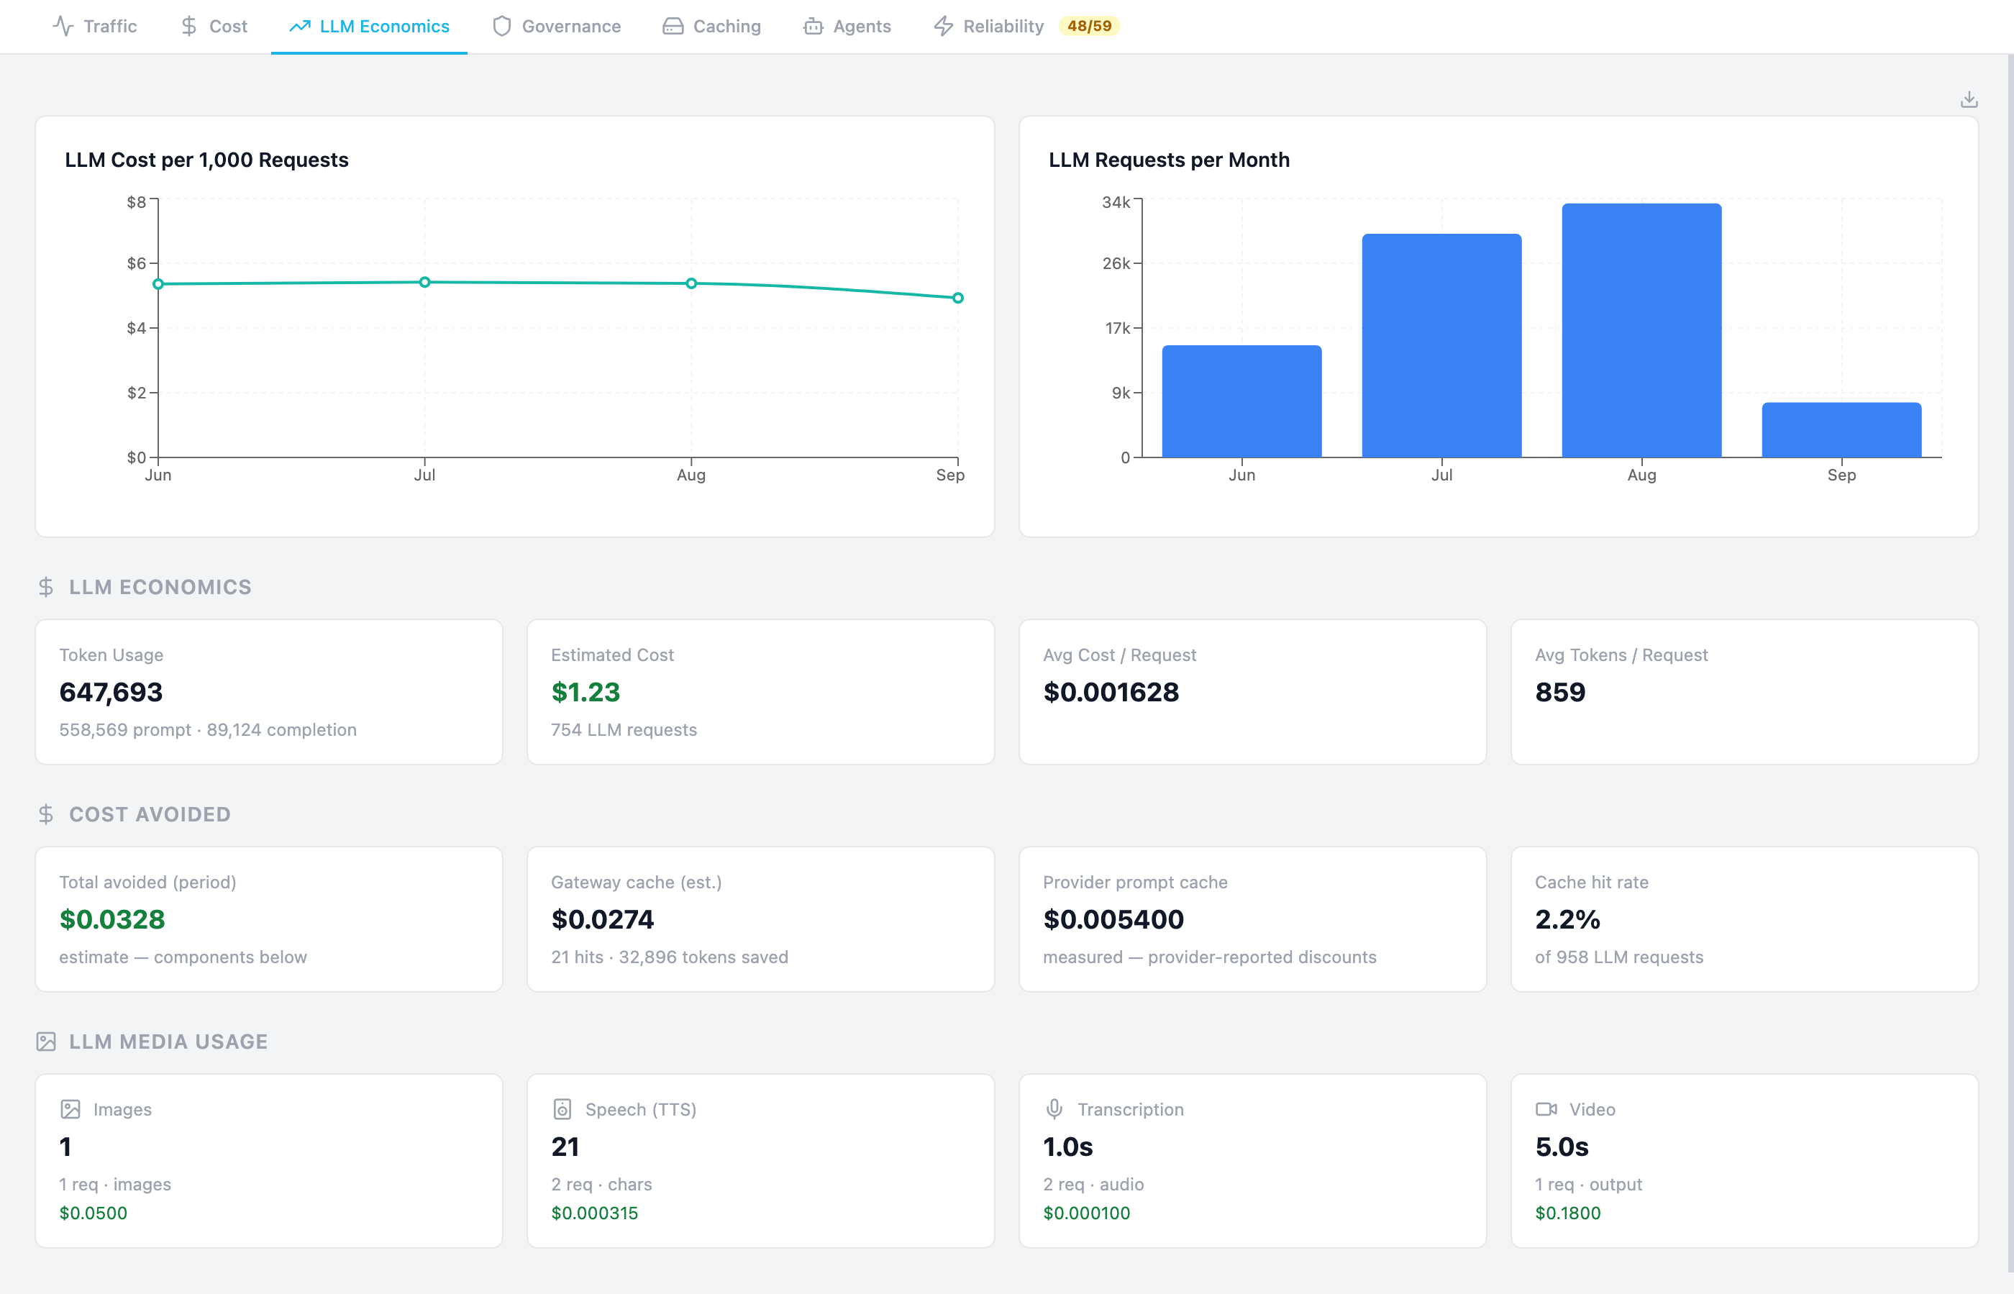Click the '754 LLM requests' text
This screenshot has width=2014, height=1294.
pyautogui.click(x=624, y=729)
